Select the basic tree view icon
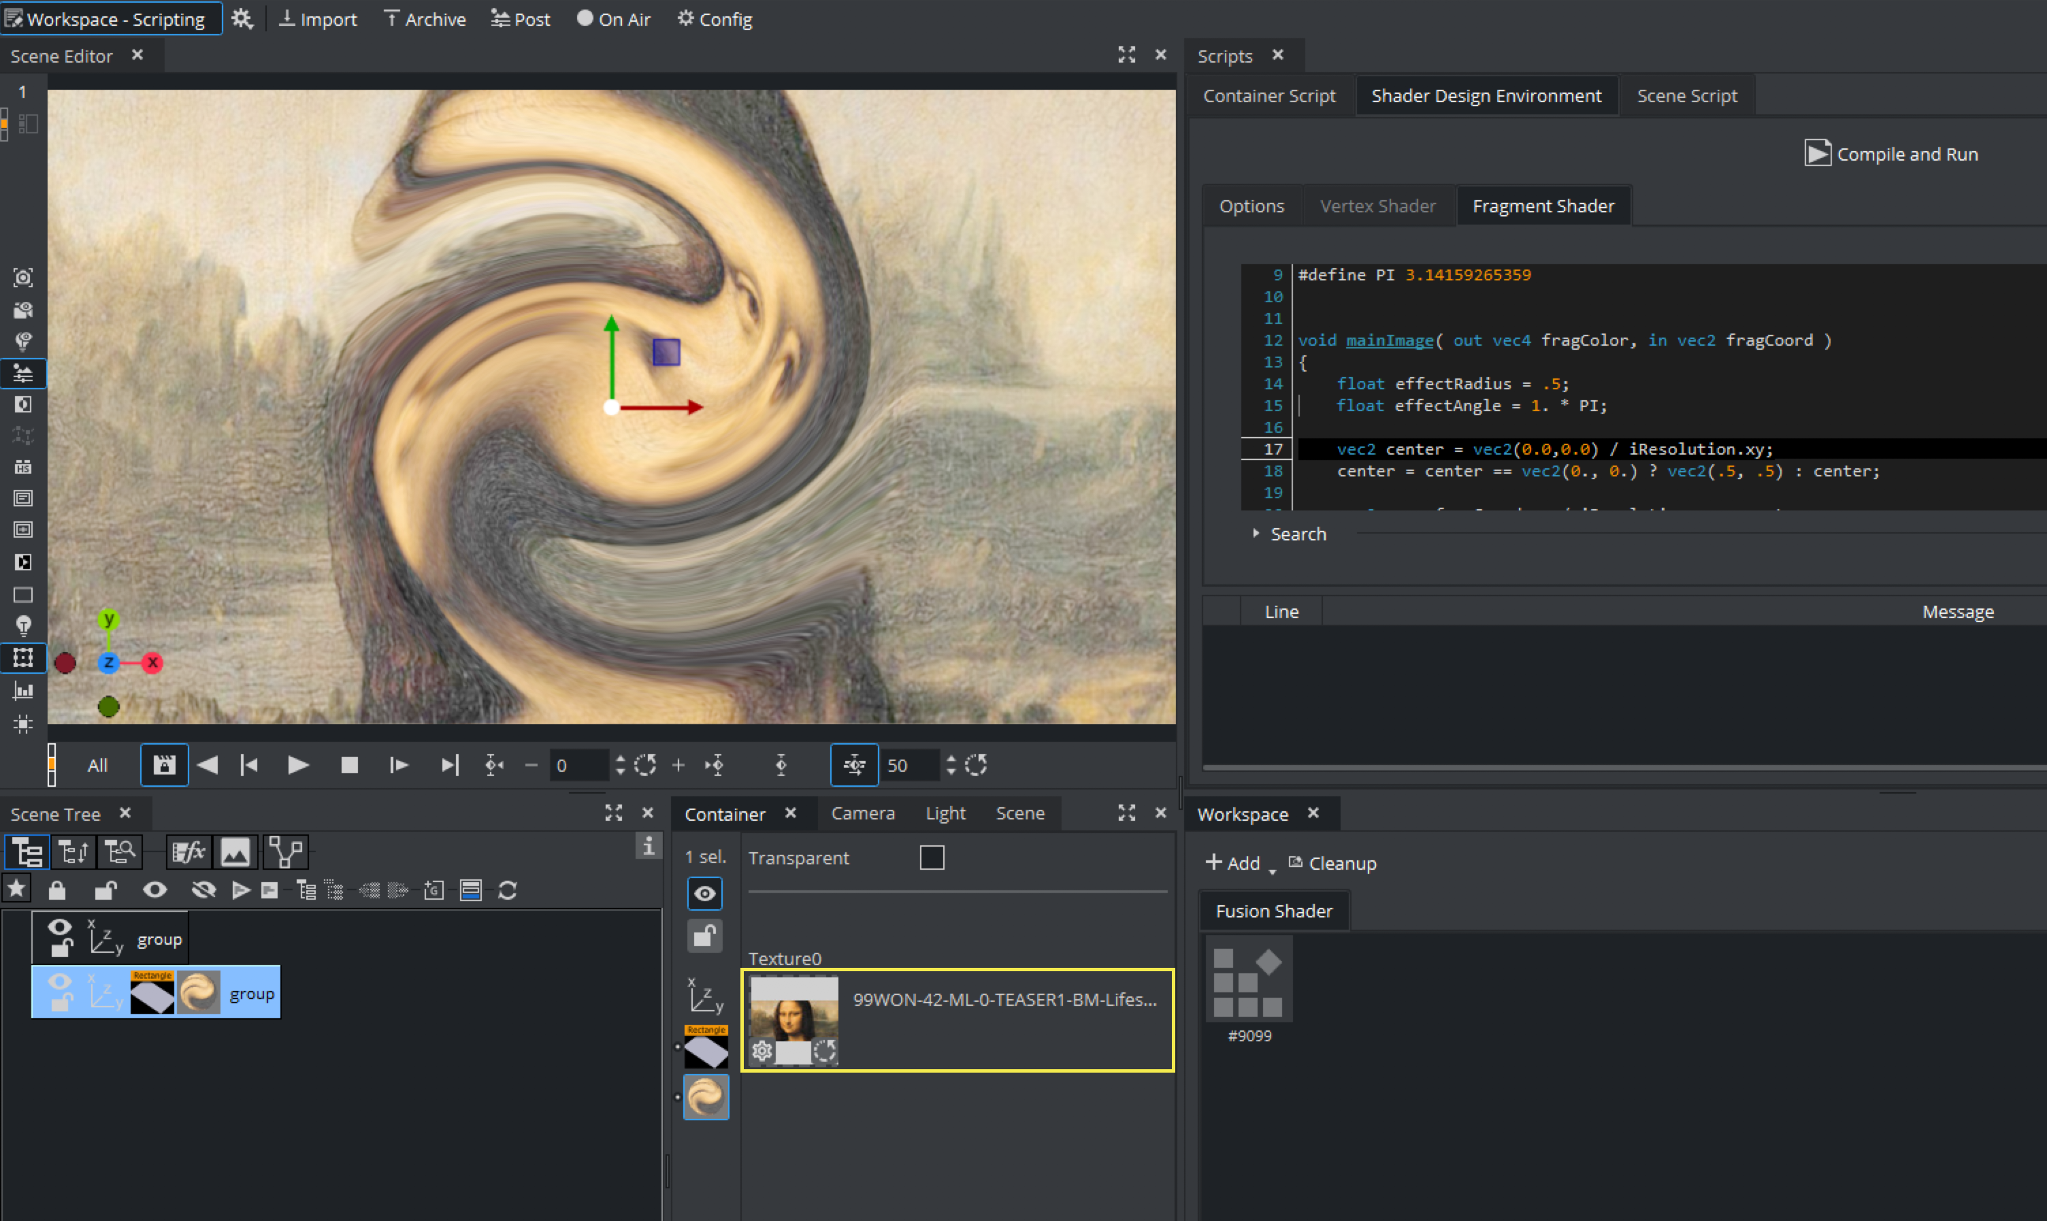The width and height of the screenshot is (2047, 1221). [27, 851]
